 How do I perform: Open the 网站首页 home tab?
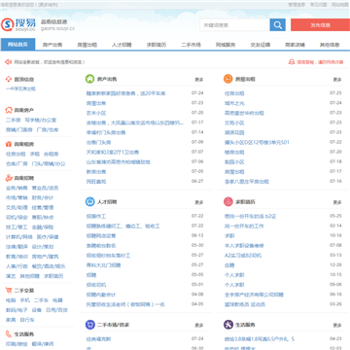(x=17, y=45)
